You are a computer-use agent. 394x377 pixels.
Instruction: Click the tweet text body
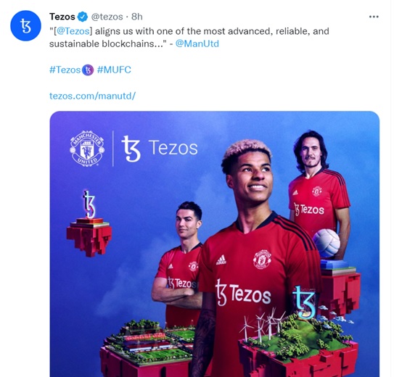tap(189, 38)
